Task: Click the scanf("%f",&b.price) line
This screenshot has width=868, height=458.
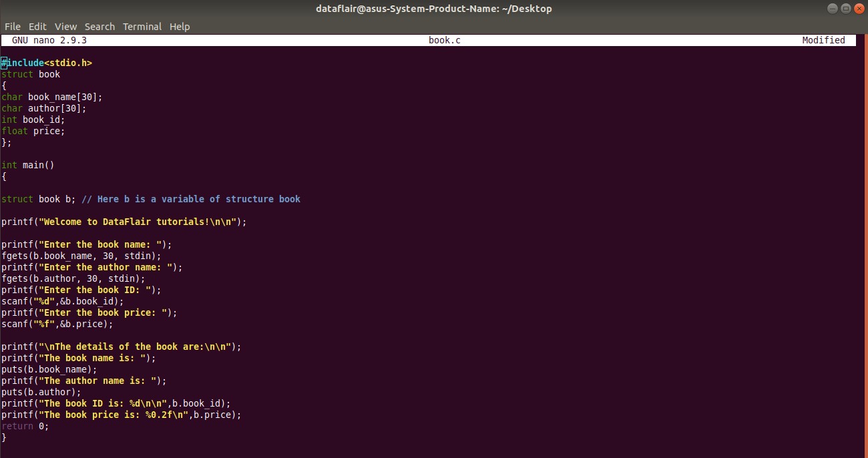Action: (57, 324)
